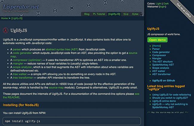194x126 pixels.
Task: Select [Home] in the sidebar menu
Action: [x=156, y=46]
